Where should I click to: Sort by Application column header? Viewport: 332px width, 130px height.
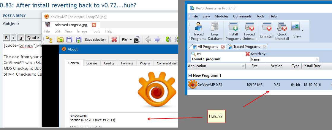(216, 66)
